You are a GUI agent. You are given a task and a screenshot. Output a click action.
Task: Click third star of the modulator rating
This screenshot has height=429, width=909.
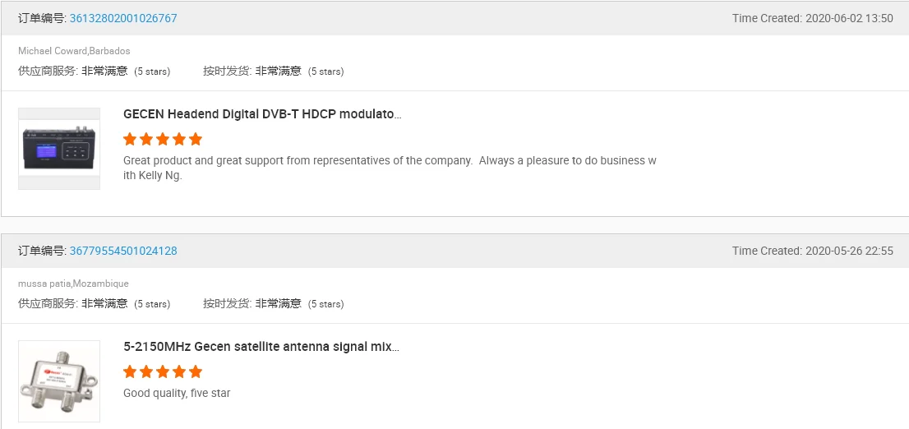click(x=163, y=139)
